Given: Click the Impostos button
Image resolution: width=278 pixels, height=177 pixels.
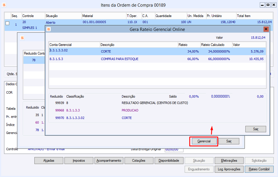Looking at the screenshot, I should (79, 161).
